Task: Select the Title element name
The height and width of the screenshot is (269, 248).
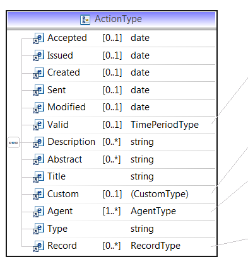Action: (x=57, y=176)
